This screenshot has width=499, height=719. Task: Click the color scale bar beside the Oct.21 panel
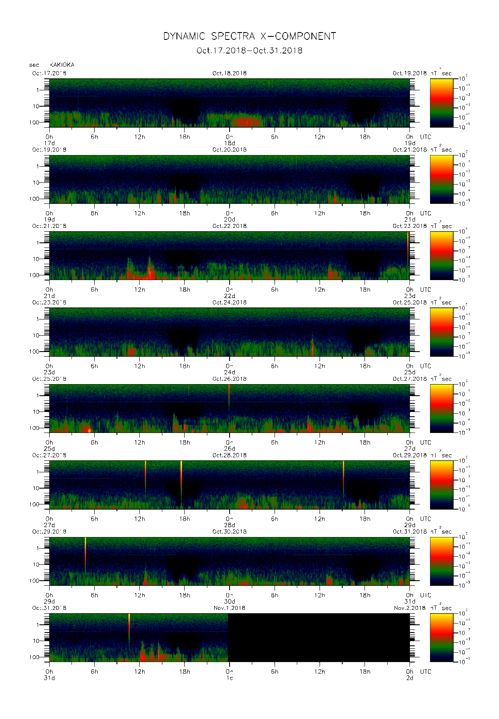pyautogui.click(x=442, y=256)
